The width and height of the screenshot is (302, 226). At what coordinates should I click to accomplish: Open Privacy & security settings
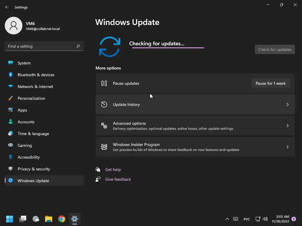click(x=44, y=169)
